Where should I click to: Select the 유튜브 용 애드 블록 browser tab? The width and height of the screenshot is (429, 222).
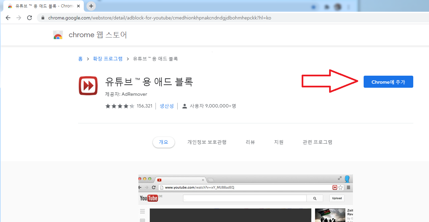44,6
